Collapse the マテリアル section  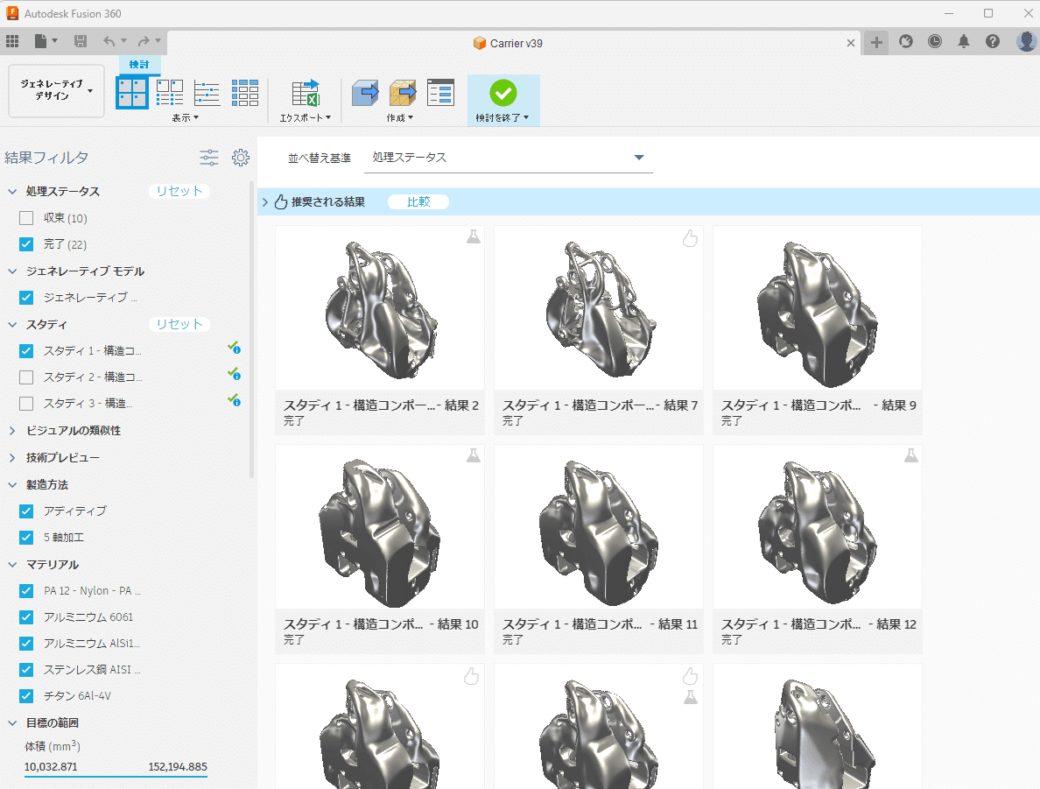click(x=12, y=565)
